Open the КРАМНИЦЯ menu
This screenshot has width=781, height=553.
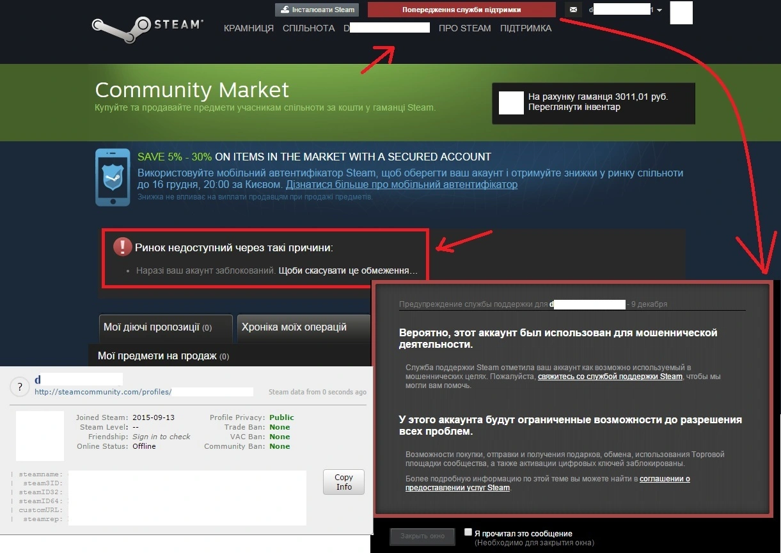click(x=249, y=28)
